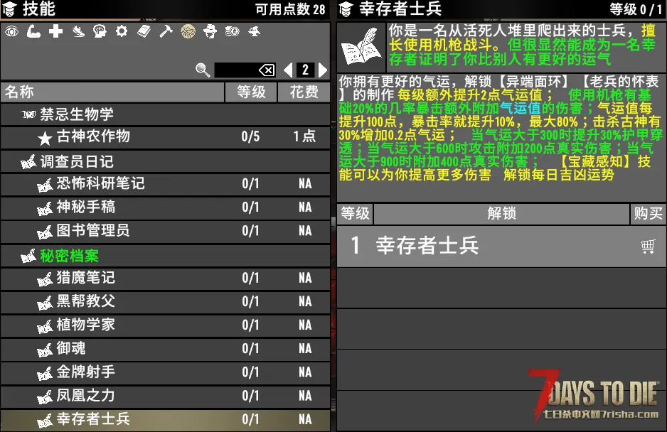Go to the next skills page
This screenshot has width=667, height=432.
coord(323,70)
